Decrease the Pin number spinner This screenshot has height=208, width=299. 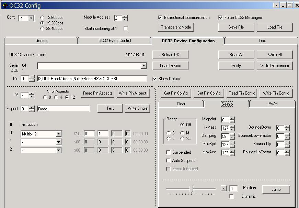(32, 80)
